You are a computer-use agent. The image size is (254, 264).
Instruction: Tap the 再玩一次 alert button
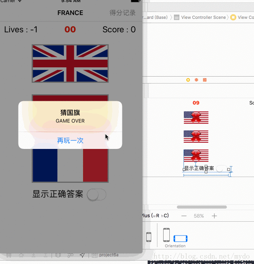[x=70, y=140]
